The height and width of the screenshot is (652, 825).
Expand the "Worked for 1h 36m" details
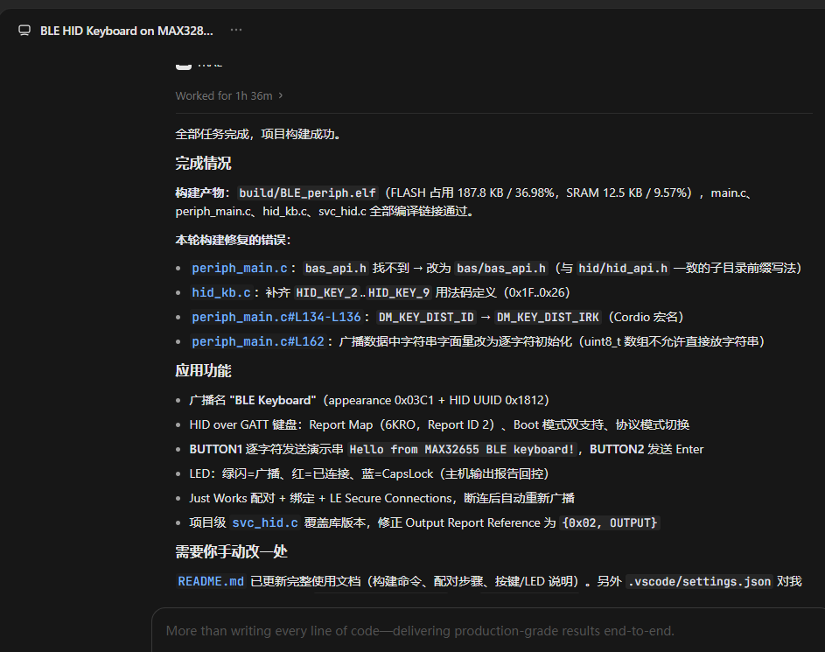point(229,95)
